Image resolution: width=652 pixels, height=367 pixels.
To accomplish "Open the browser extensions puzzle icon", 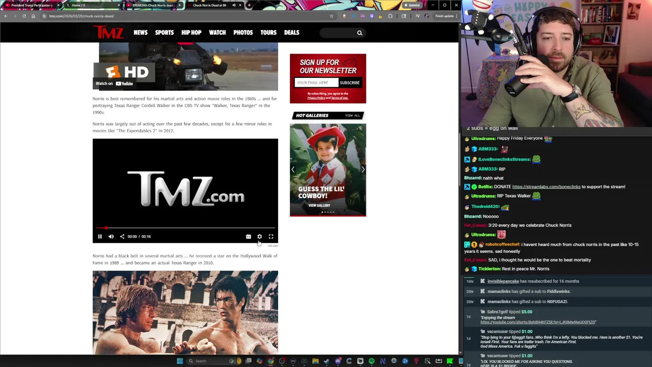I will 390,16.
